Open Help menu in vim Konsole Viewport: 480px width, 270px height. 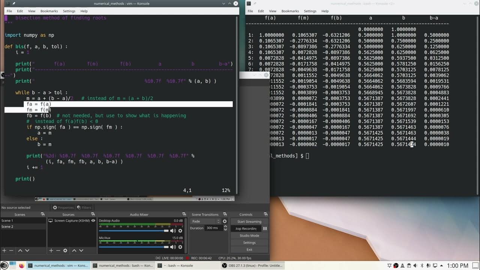[x=84, y=11]
